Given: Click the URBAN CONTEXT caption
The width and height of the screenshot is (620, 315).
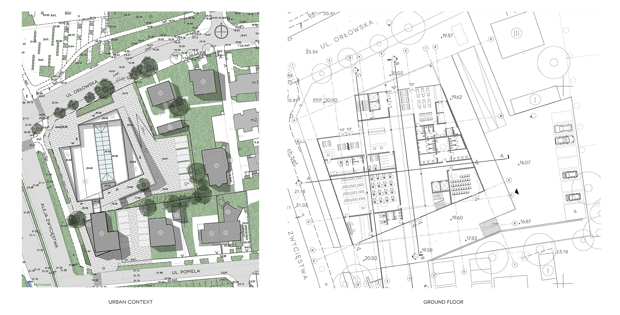Looking at the screenshot, I should (x=130, y=302).
